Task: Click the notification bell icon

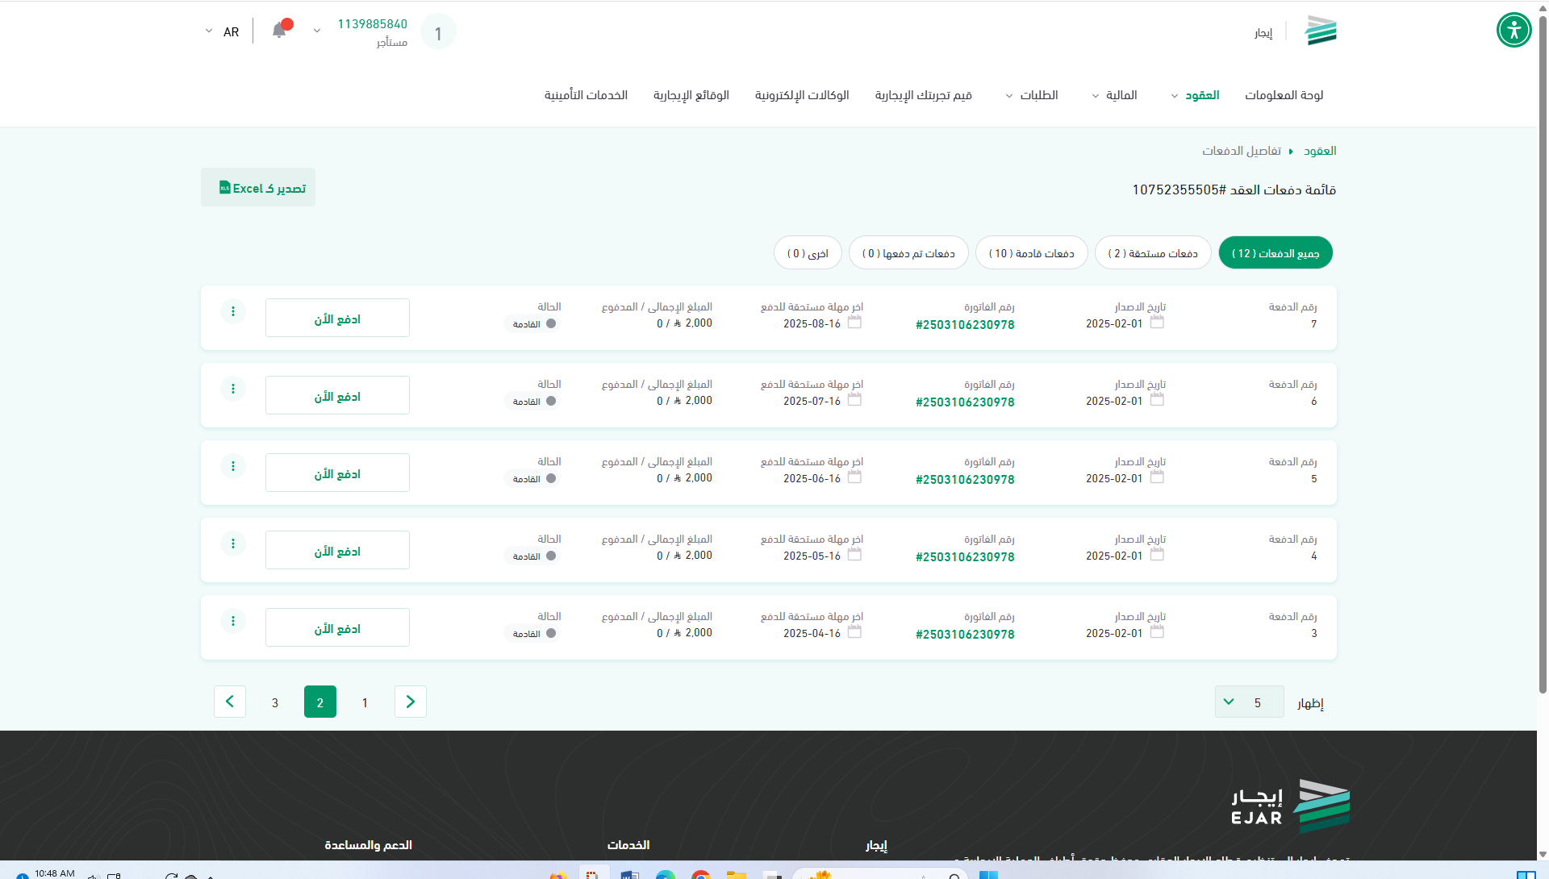Action: pos(279,31)
